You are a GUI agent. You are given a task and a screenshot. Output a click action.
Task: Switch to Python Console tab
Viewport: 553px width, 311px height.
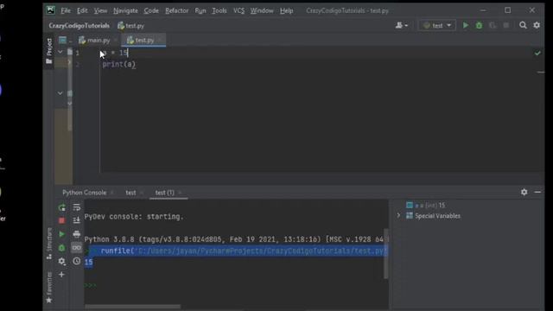pos(85,193)
